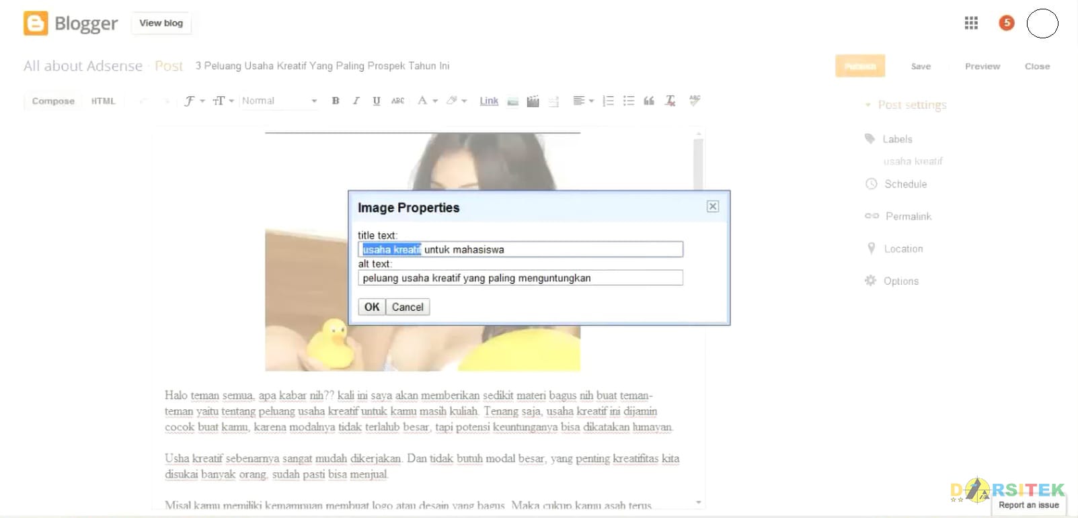Viewport: 1078px width, 518px height.
Task: Switch to HTML mode
Action: 104,101
